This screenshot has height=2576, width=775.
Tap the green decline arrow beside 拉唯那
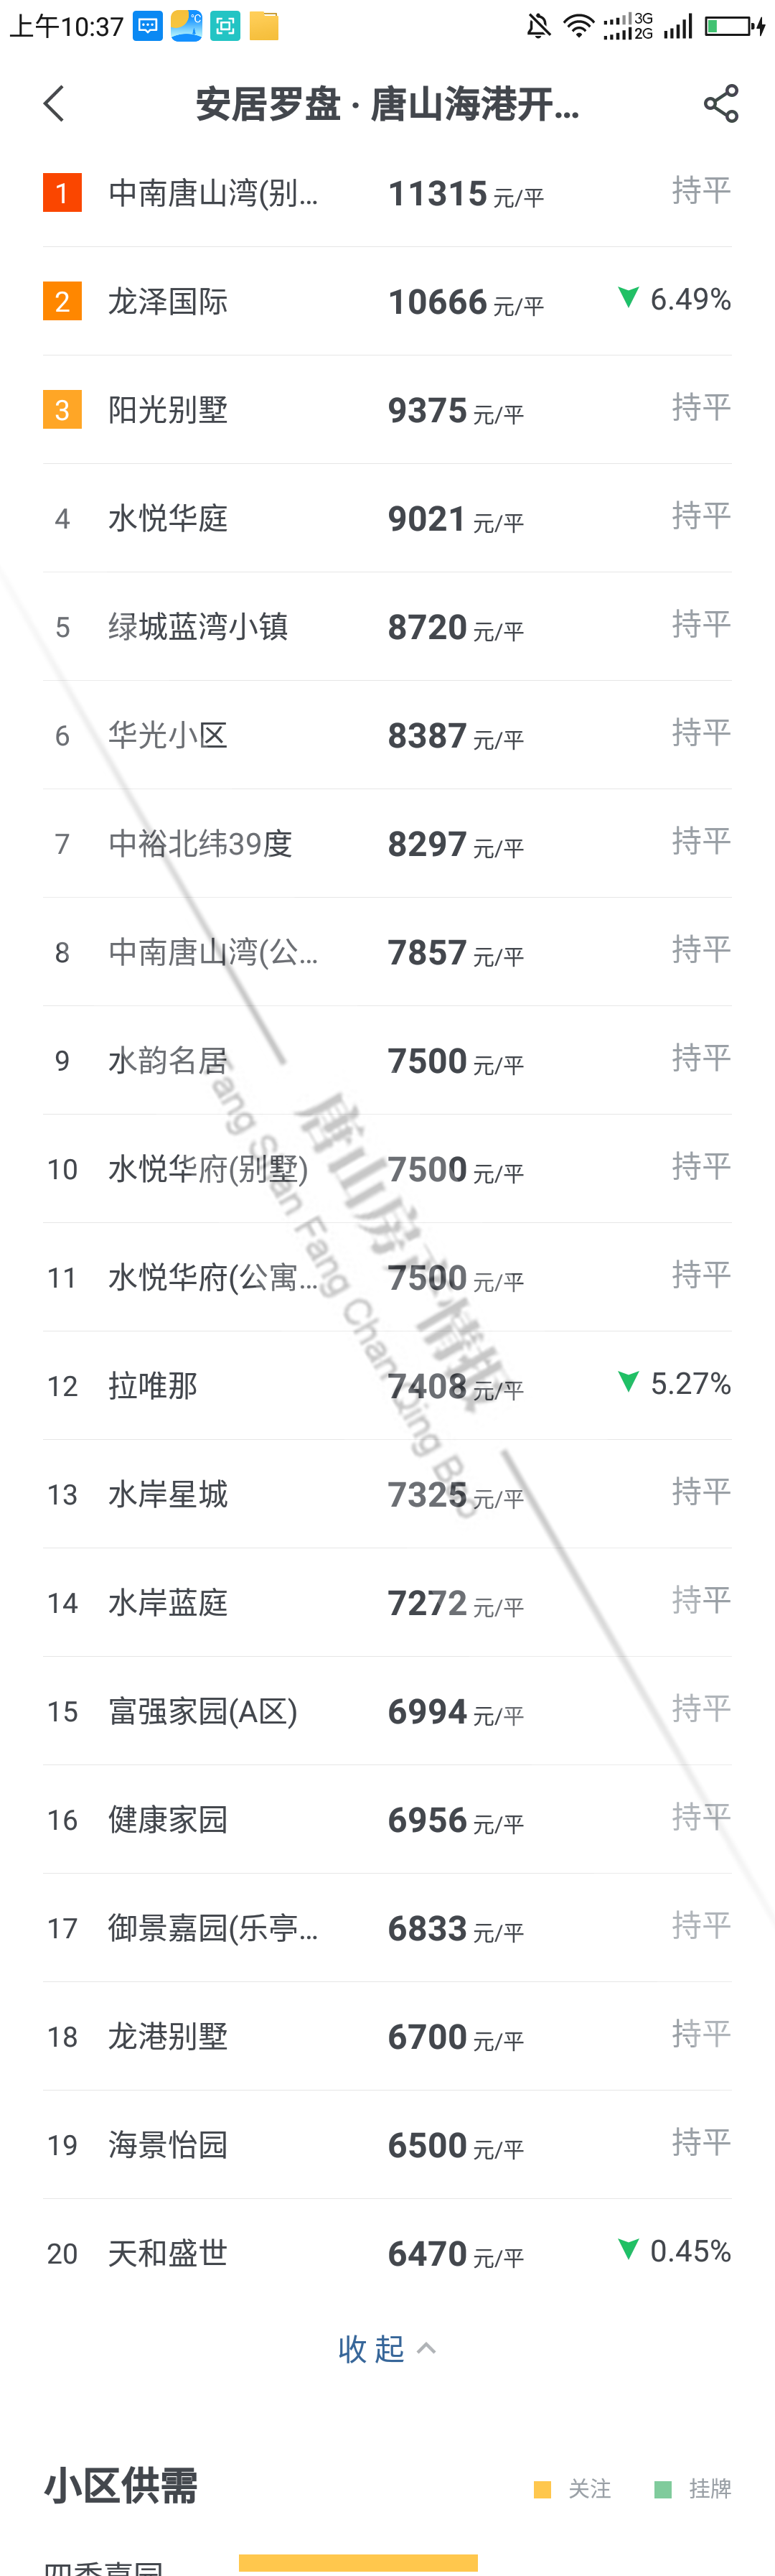(628, 1382)
